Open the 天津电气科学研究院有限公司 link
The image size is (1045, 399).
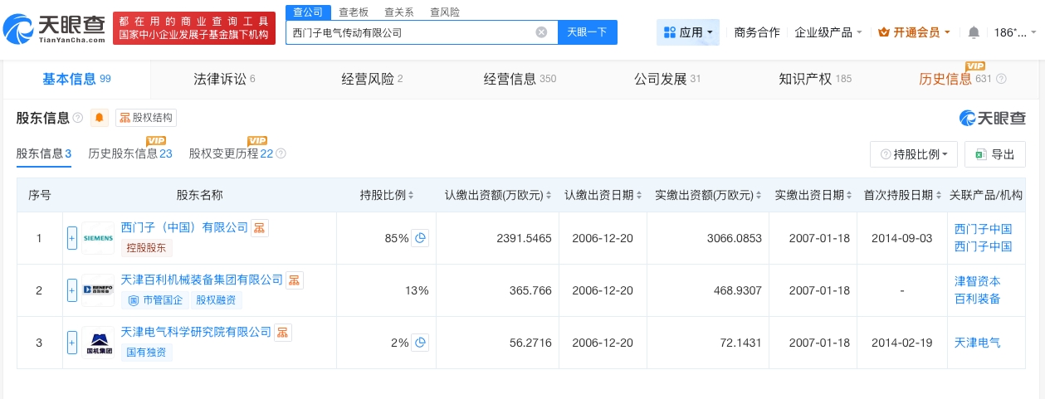point(196,332)
